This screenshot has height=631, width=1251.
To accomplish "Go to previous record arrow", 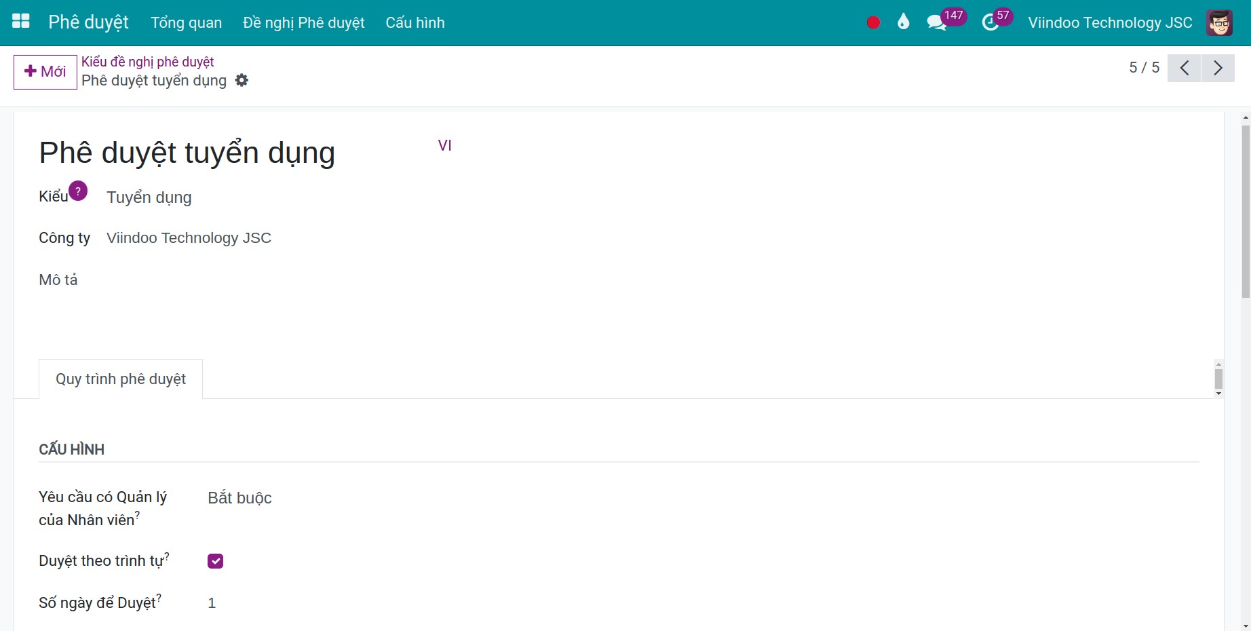I will tap(1184, 68).
